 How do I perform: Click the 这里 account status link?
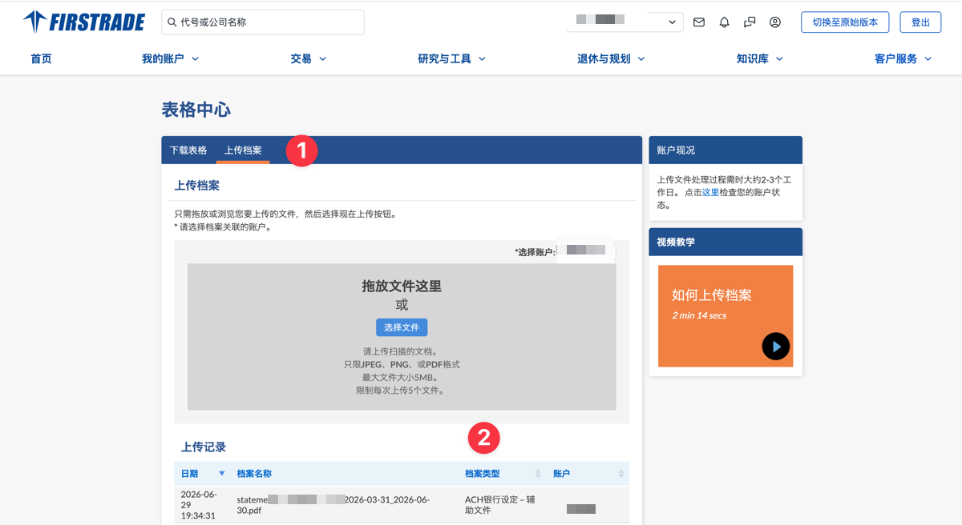pyautogui.click(x=710, y=192)
